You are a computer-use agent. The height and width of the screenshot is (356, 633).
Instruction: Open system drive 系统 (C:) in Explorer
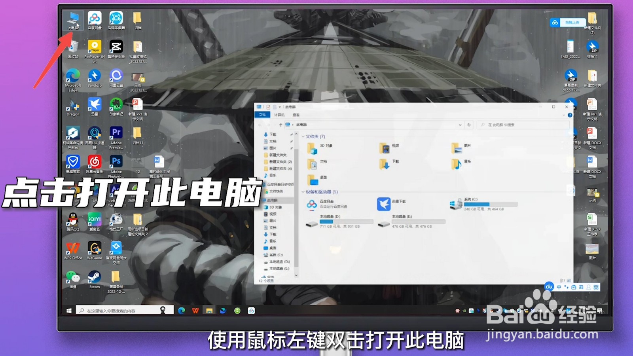(483, 204)
